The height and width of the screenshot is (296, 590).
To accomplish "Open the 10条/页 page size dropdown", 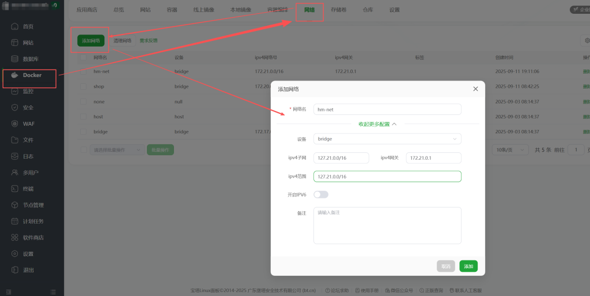I will pos(510,149).
